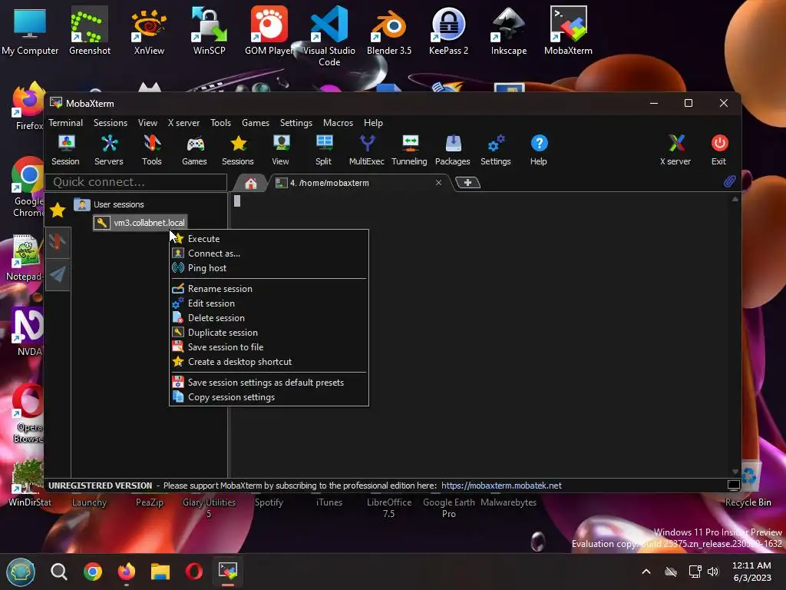Image resolution: width=786 pixels, height=590 pixels.
Task: Choose Ping host from context menu
Action: (x=269, y=268)
